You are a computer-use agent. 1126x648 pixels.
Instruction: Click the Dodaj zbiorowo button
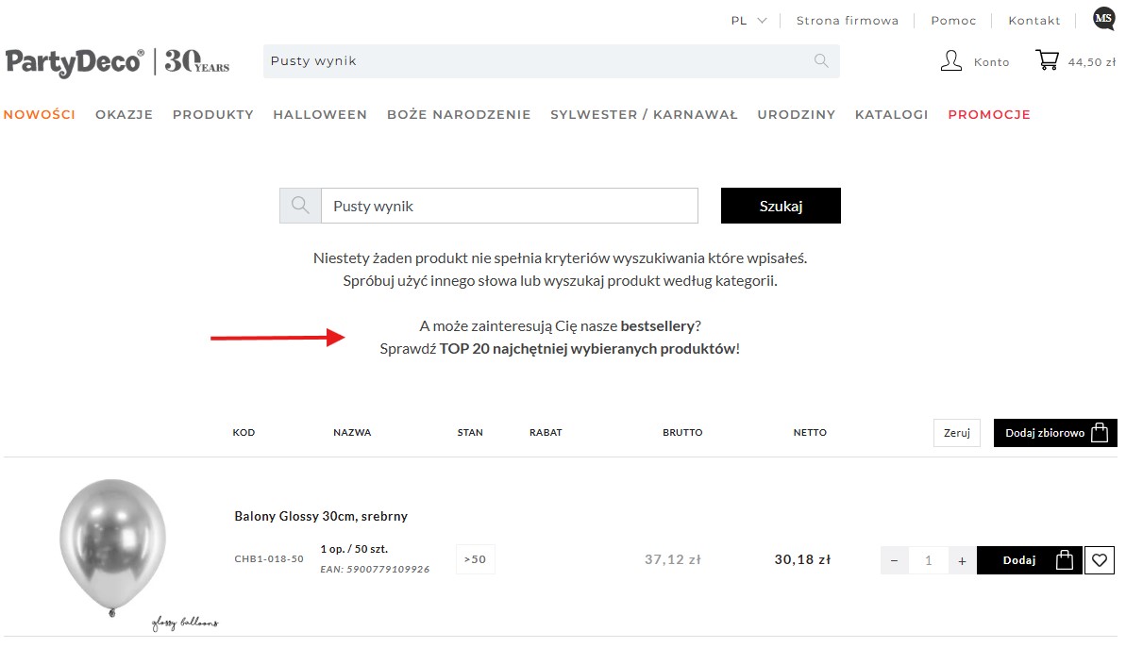pyautogui.click(x=1054, y=433)
